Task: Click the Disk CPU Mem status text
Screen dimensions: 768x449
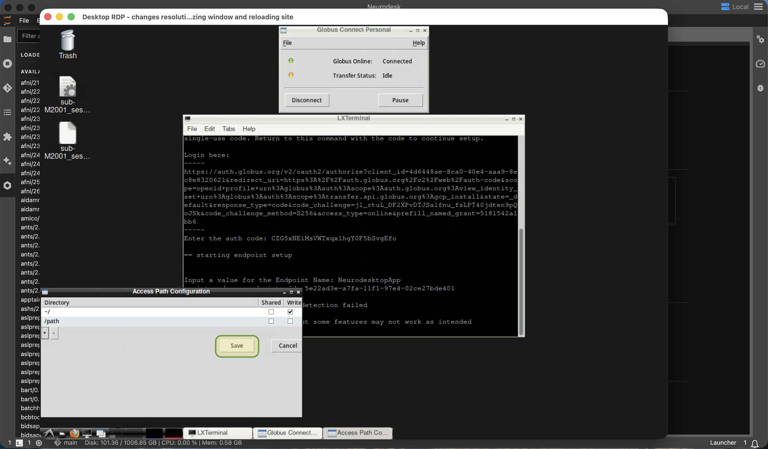Action: (163, 443)
